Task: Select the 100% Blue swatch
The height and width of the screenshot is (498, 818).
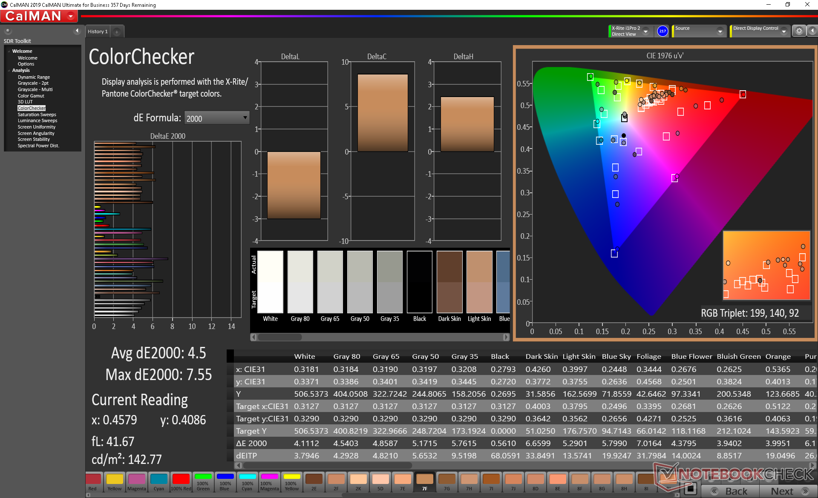Action: 225,482
